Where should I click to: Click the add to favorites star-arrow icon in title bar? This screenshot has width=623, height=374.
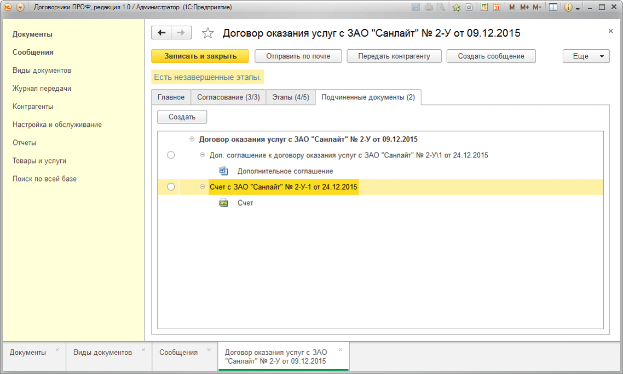click(x=456, y=8)
